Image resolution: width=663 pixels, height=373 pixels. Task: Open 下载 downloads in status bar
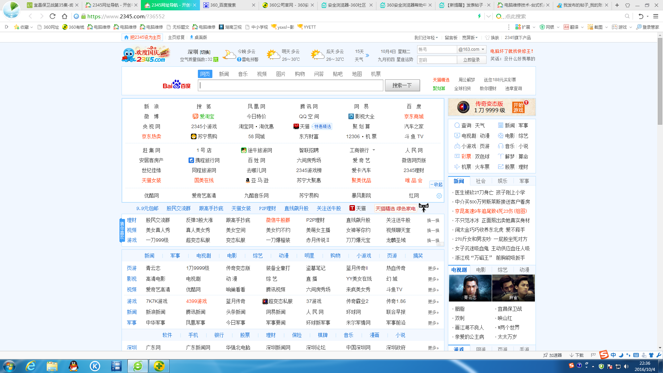[x=576, y=355]
